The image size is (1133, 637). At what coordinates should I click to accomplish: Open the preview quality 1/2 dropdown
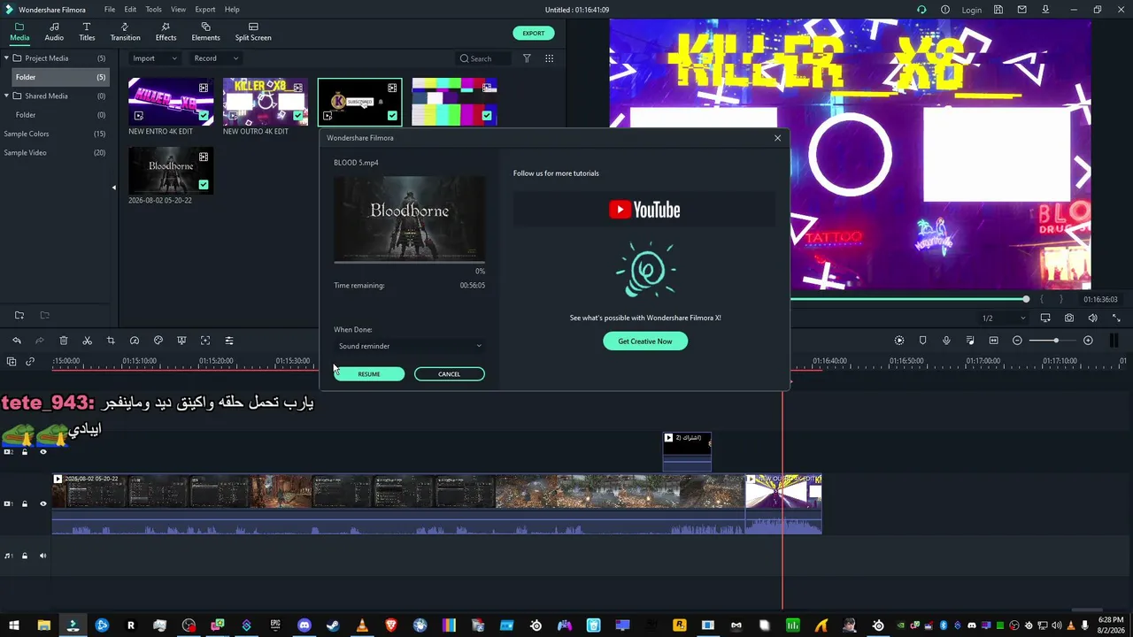[x=1004, y=318]
